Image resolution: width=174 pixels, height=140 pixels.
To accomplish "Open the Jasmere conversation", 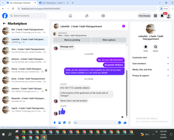I will tap(25, 90).
